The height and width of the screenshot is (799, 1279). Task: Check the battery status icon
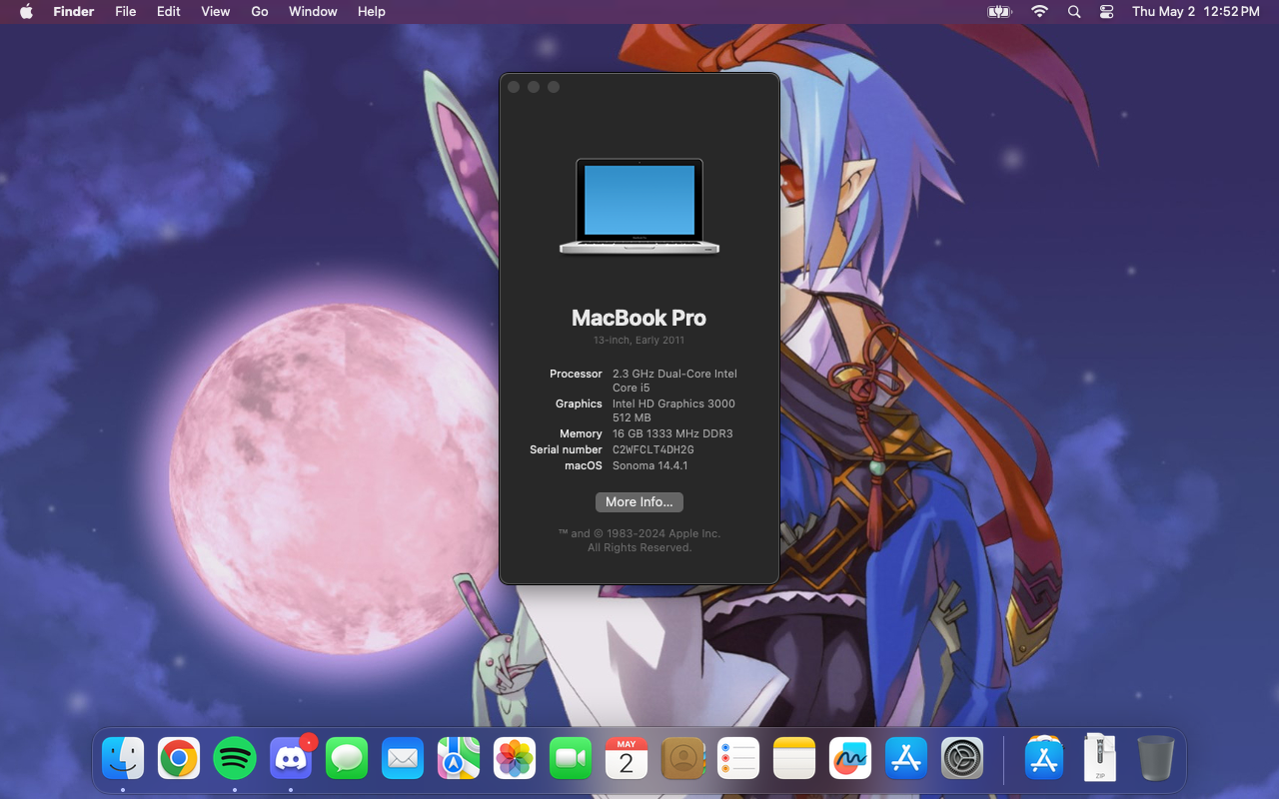(x=999, y=12)
